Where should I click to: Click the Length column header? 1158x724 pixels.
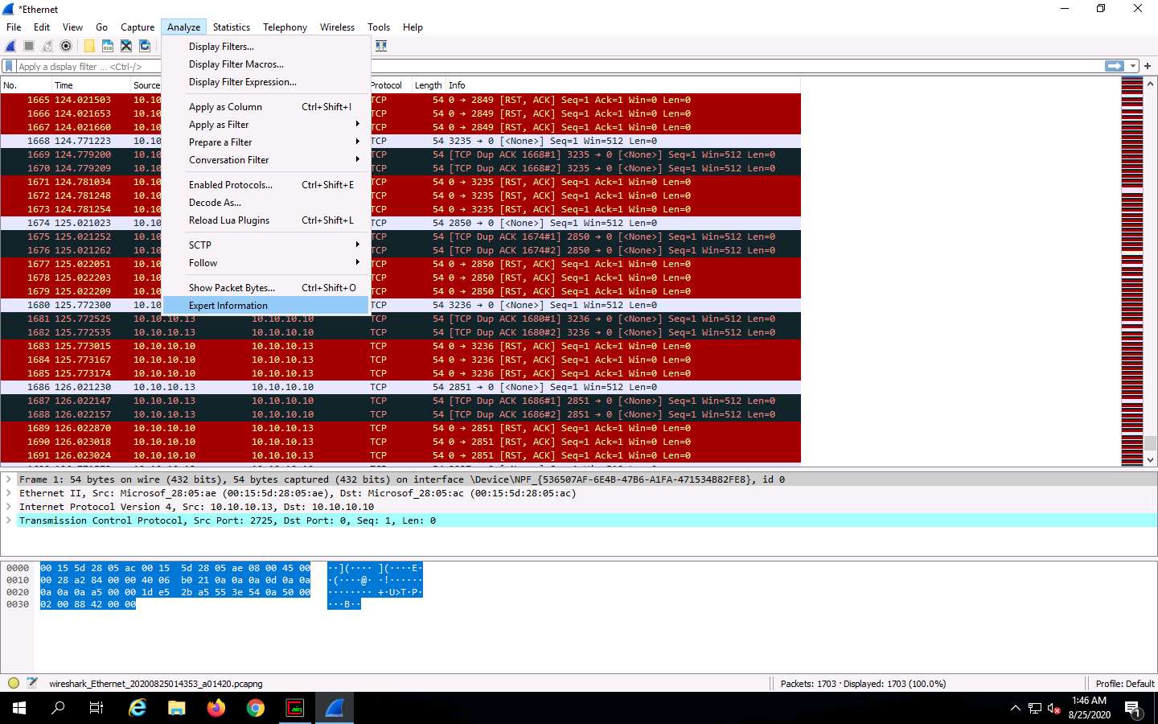coord(429,85)
